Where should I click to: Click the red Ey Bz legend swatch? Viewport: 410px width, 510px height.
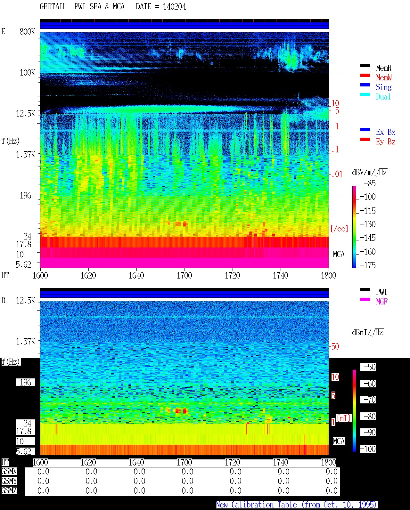click(x=365, y=140)
